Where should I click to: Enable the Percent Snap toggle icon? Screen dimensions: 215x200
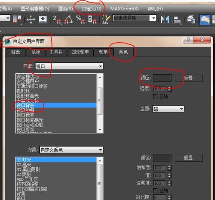point(80,19)
